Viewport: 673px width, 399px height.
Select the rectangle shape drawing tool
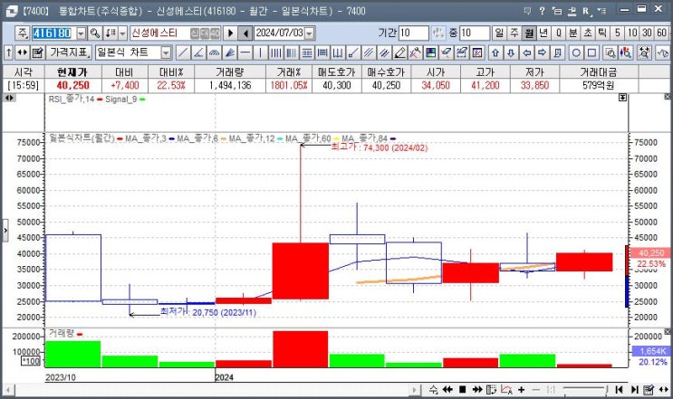coord(591,52)
